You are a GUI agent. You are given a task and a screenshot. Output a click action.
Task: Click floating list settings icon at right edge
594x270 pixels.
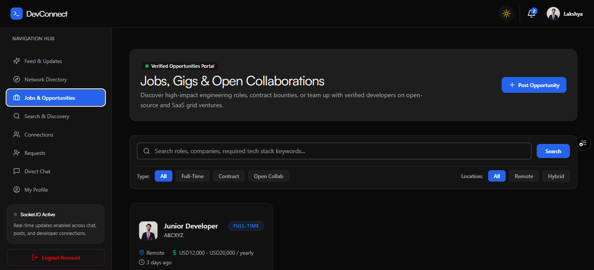point(583,143)
